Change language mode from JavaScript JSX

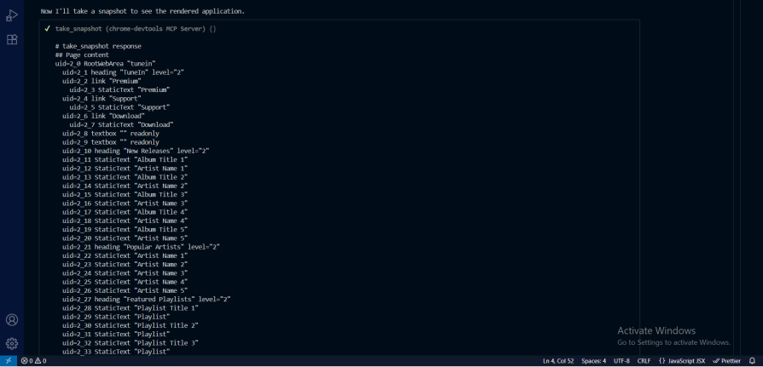pyautogui.click(x=682, y=361)
